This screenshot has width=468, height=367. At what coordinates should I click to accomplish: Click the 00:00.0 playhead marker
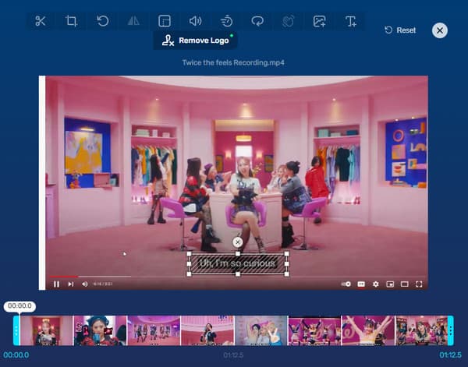(x=19, y=306)
